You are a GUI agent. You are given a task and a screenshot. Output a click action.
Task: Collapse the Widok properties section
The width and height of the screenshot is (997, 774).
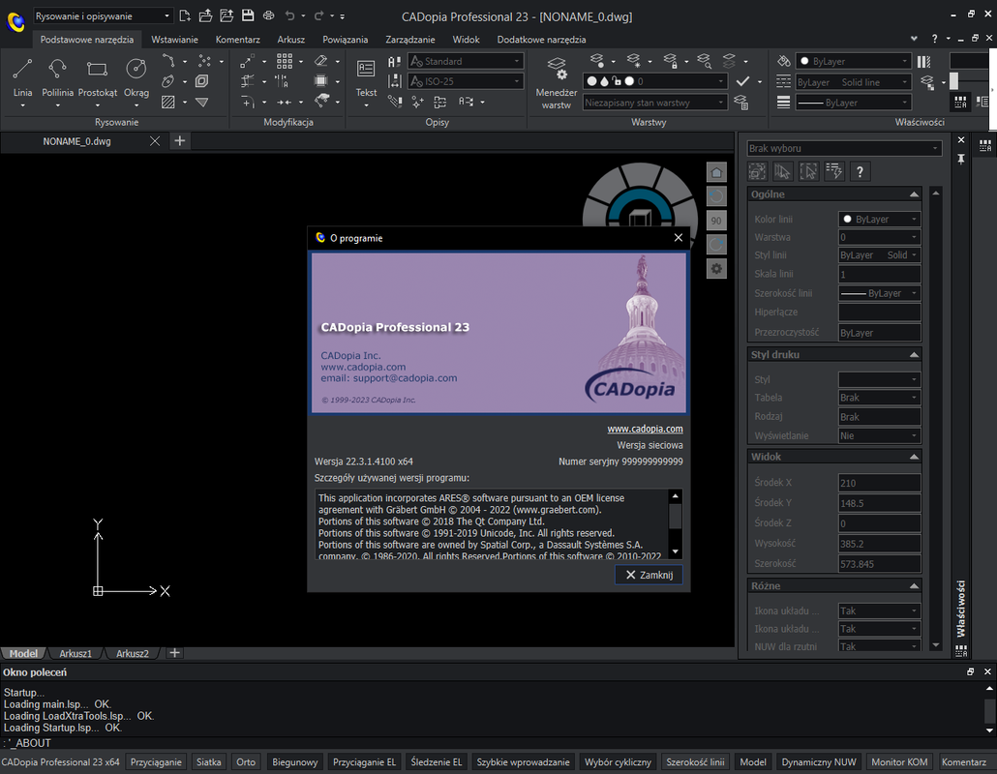914,457
